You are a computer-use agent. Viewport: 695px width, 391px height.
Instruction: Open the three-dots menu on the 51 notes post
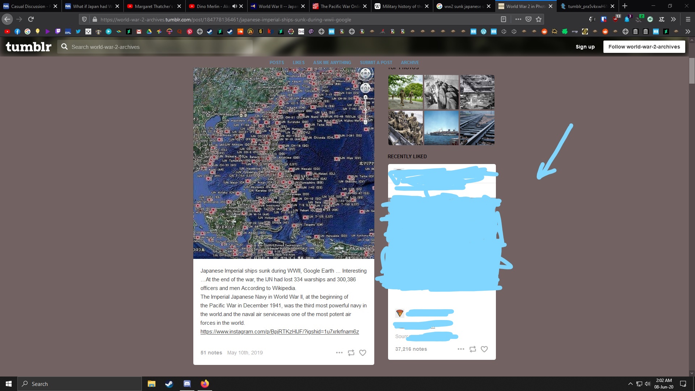pos(339,353)
